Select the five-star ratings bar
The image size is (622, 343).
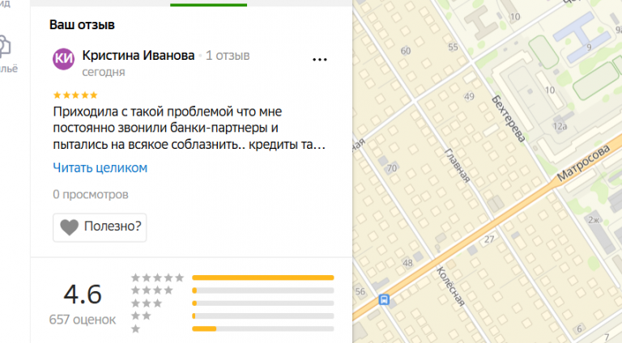tap(262, 277)
